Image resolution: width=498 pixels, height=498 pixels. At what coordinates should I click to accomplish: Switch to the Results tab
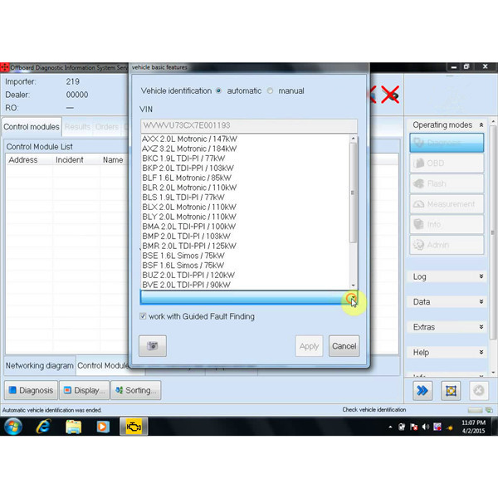(77, 127)
